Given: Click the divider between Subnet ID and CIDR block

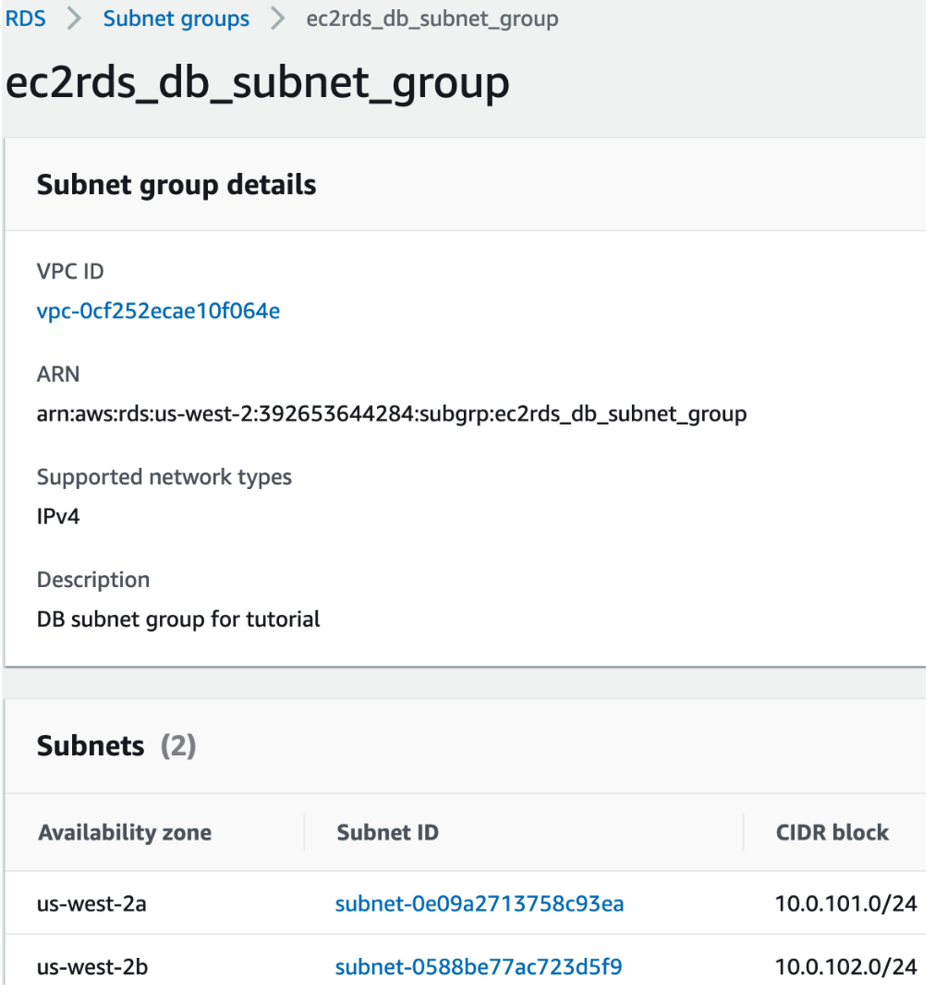Looking at the screenshot, I should click(744, 832).
